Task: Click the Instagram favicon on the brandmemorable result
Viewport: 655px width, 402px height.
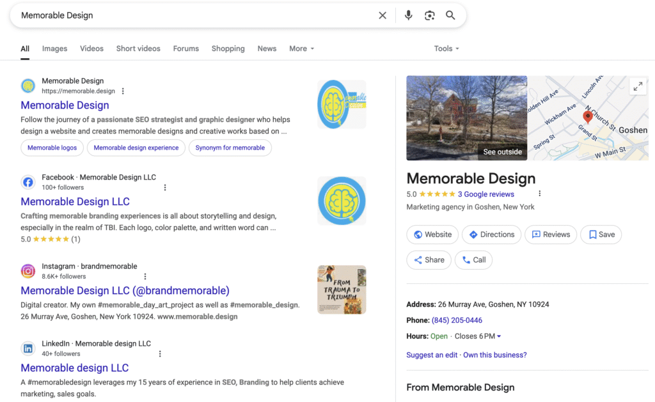Action: coord(28,271)
